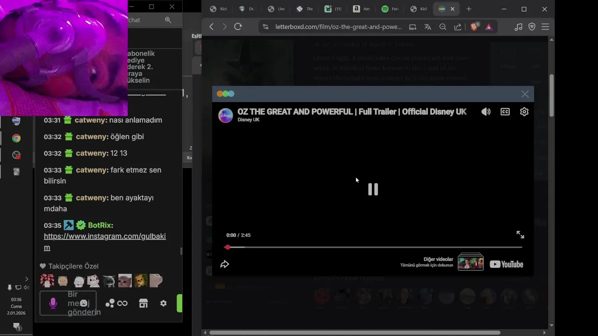
Task: Open the video on YouTube via its logo
Action: coord(506,264)
